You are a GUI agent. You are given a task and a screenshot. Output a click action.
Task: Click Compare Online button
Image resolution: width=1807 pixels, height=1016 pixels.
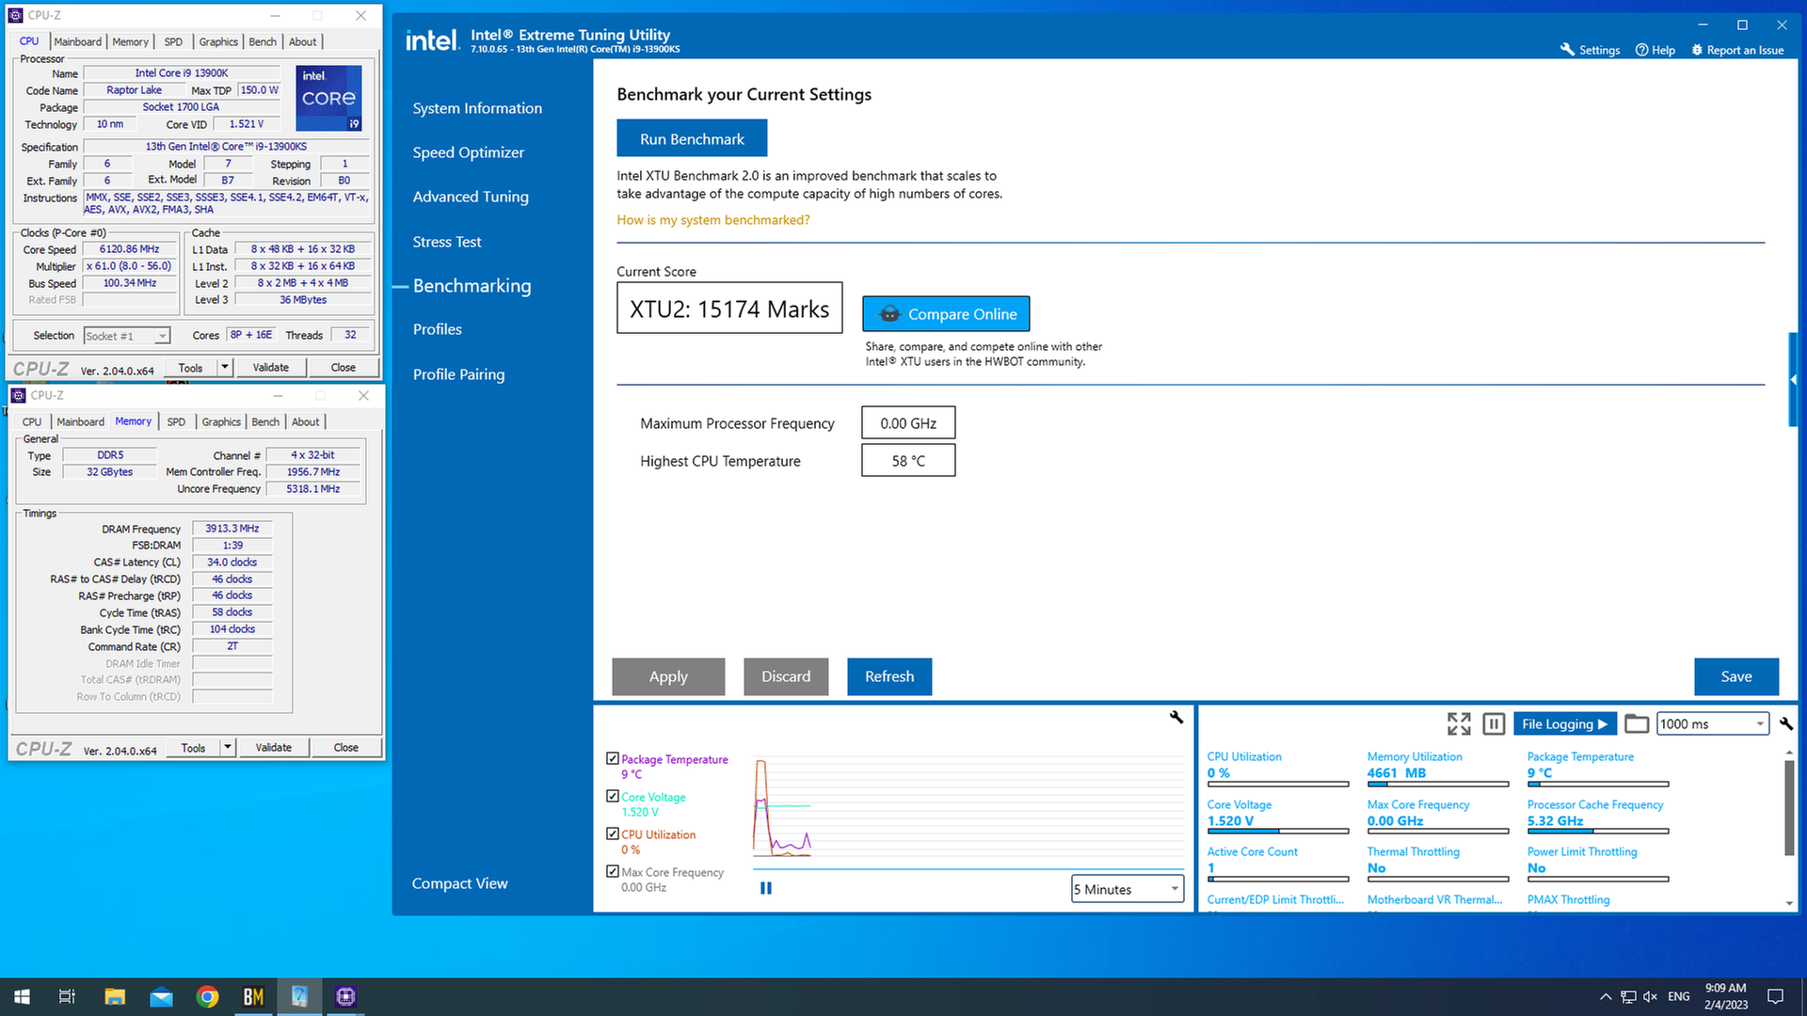(946, 314)
